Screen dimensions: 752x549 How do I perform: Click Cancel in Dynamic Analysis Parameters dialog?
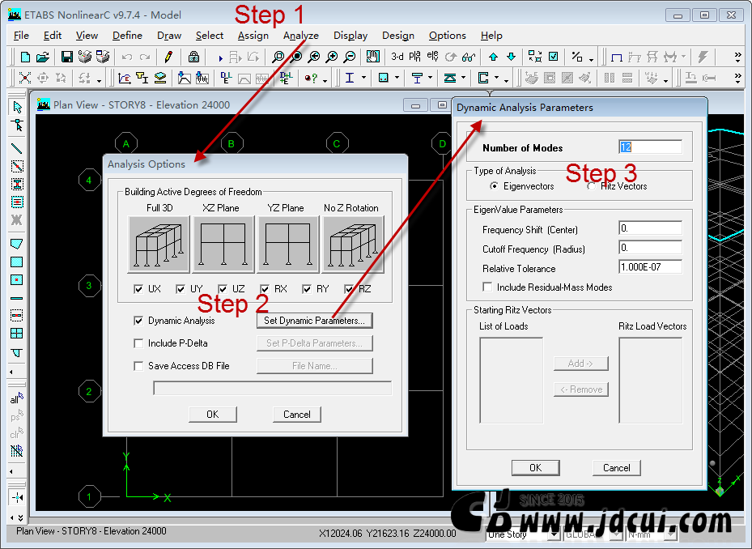pyautogui.click(x=616, y=468)
